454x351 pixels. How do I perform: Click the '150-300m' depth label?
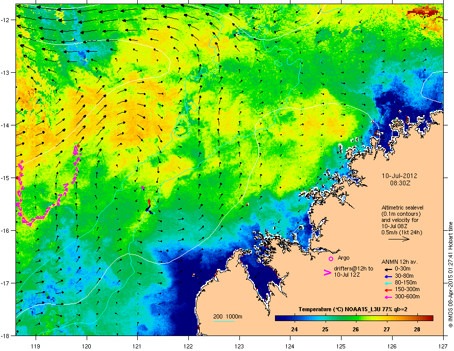[407, 289]
